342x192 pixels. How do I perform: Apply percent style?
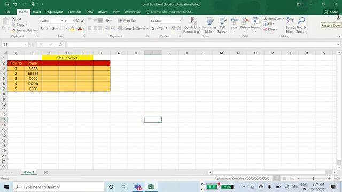(x=161, y=28)
